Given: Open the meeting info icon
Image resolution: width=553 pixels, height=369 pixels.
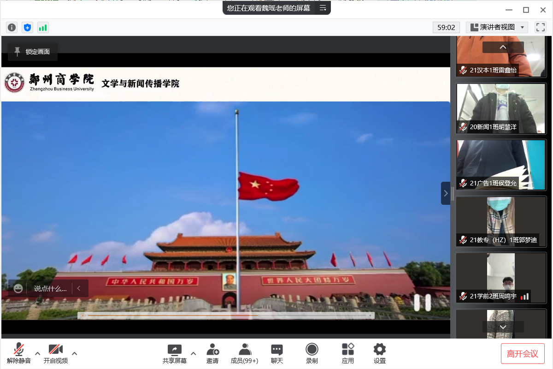Looking at the screenshot, I should tap(12, 28).
